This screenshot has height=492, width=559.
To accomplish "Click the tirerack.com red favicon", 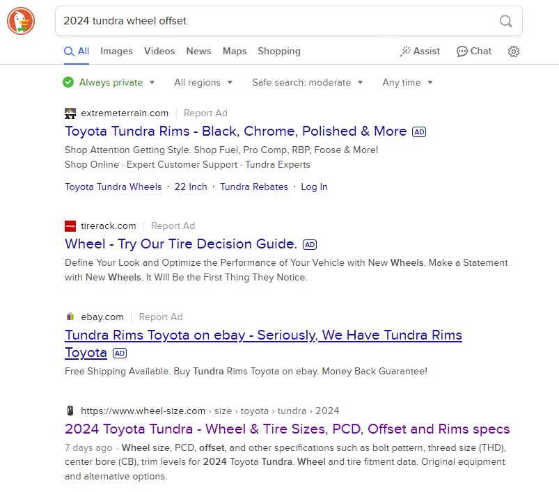I will coord(70,226).
